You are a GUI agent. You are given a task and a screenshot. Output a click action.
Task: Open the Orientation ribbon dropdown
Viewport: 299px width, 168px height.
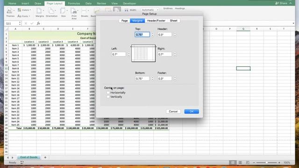[x=51, y=13]
